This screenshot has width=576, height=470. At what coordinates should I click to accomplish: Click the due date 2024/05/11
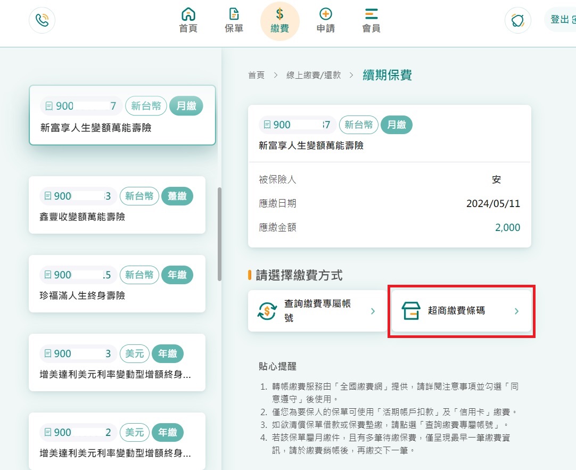coord(493,203)
